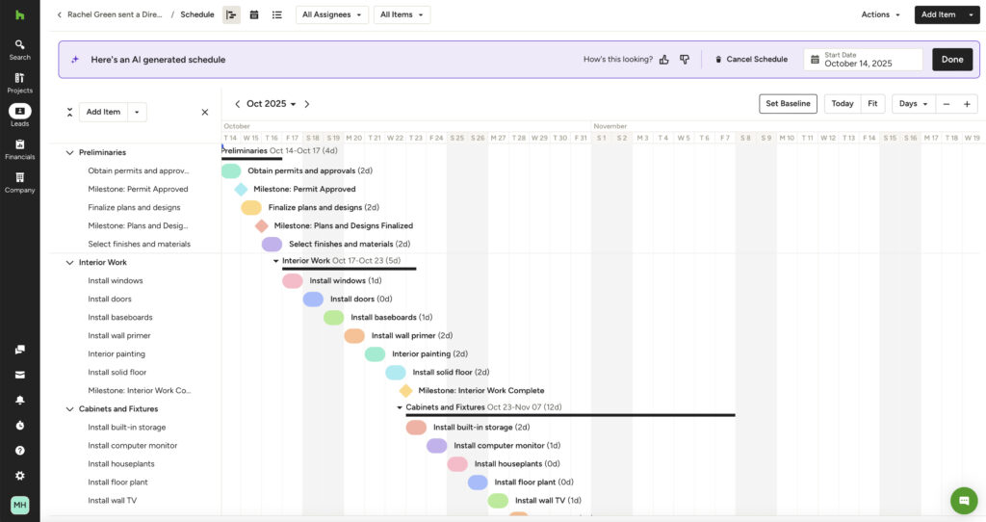This screenshot has width=986, height=522.
Task: Open Leads in the sidebar
Action: [19, 116]
